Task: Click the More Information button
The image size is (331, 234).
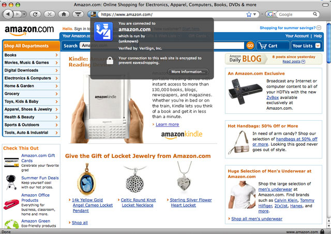Action: point(188,71)
